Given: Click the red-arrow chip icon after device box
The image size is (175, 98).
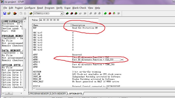Looking at the screenshot, I should tap(72, 14).
